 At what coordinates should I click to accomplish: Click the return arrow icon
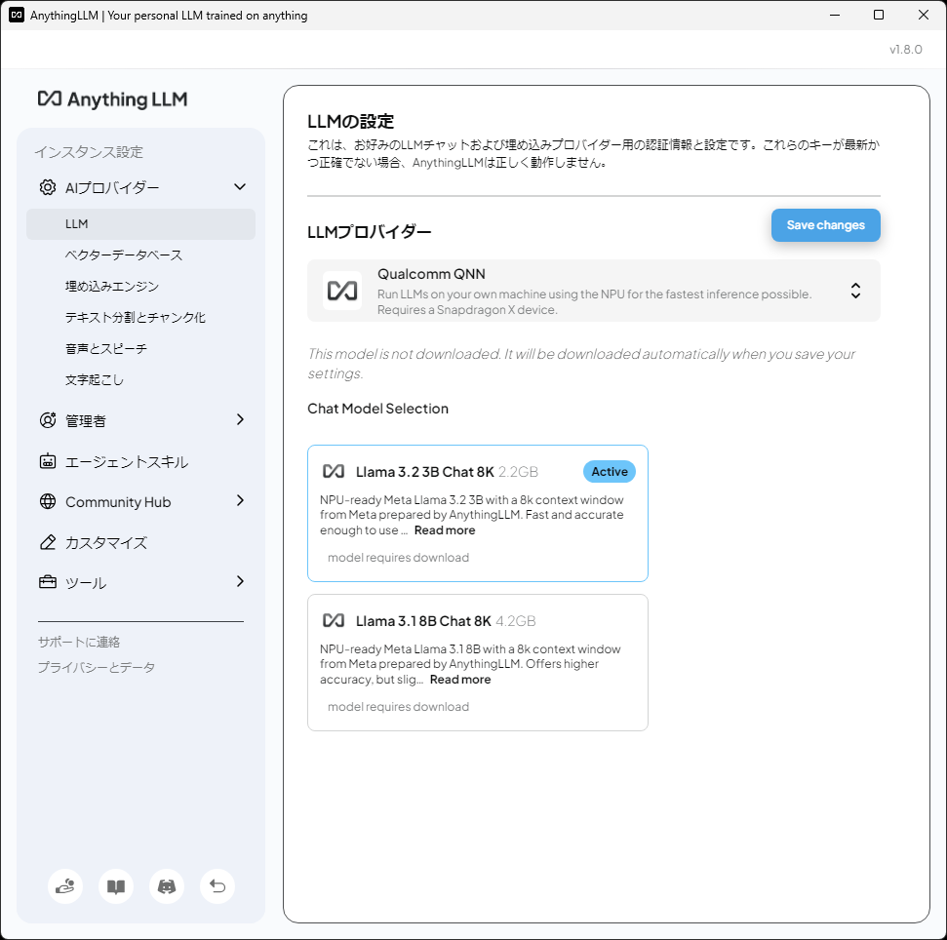click(217, 886)
